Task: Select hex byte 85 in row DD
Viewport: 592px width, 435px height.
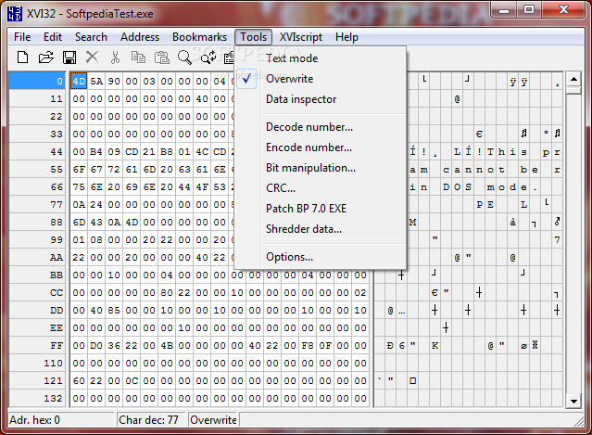Action: point(114,311)
